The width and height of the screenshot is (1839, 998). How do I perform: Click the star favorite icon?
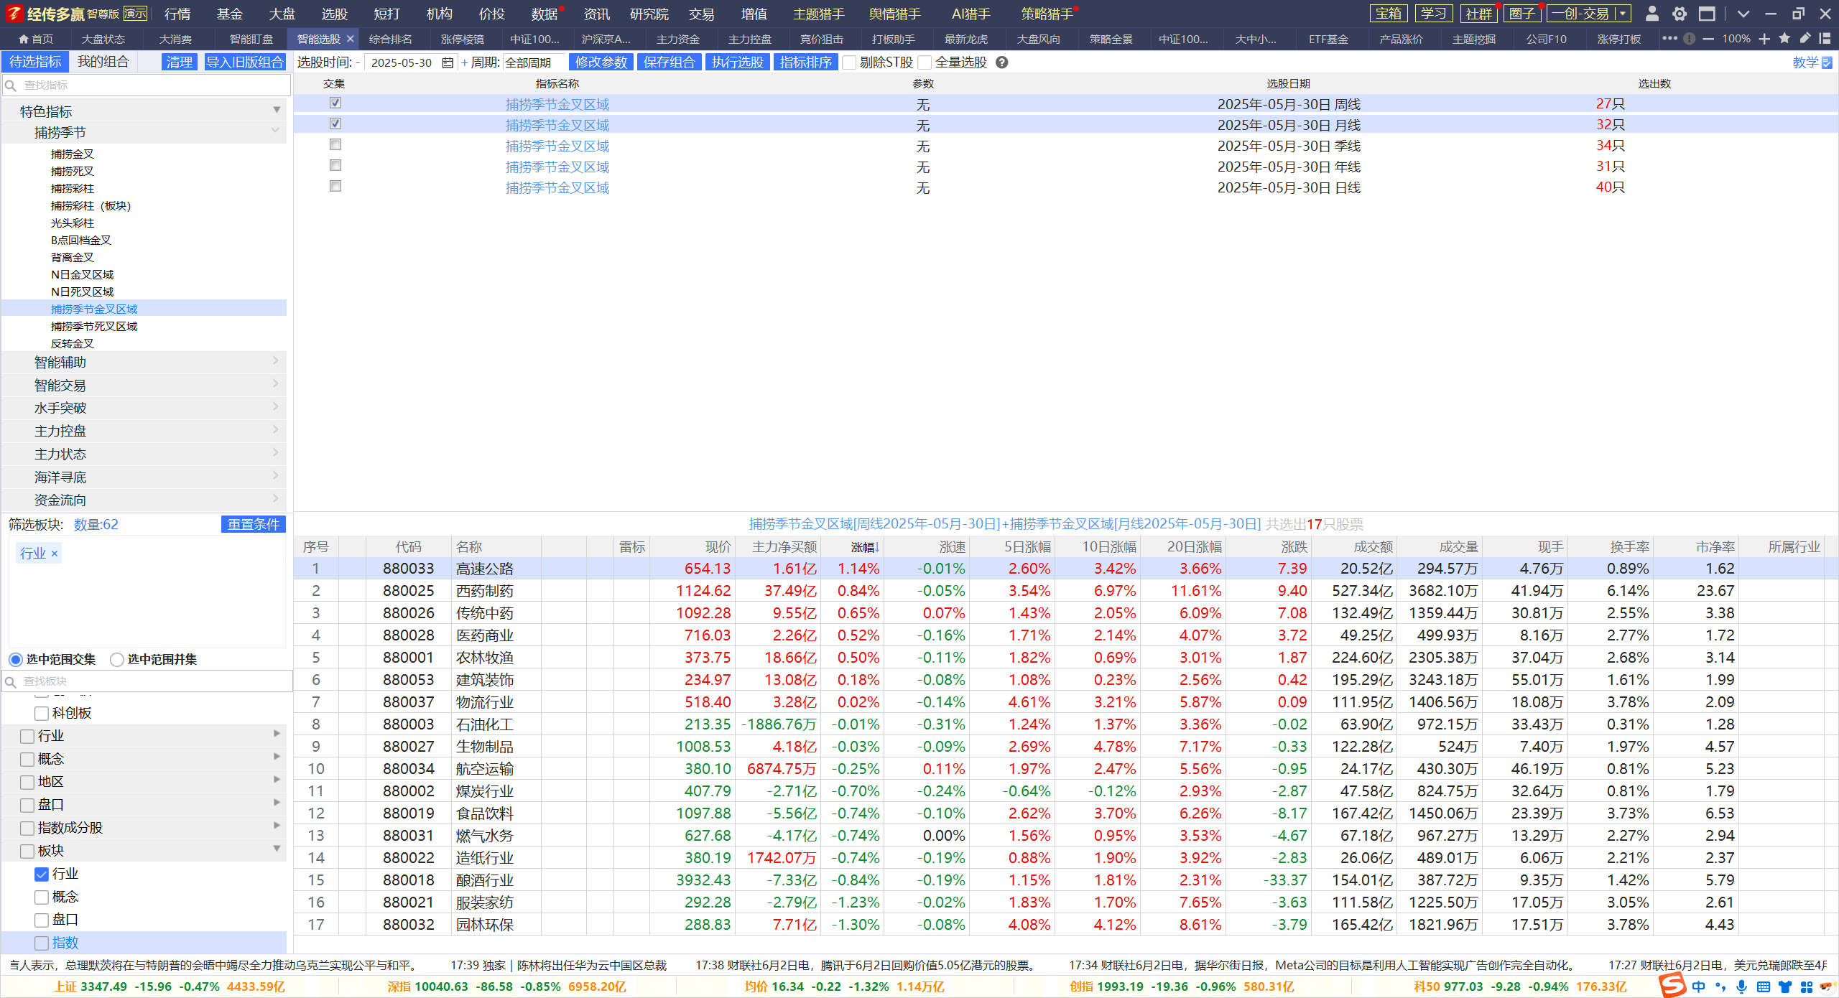1784,39
